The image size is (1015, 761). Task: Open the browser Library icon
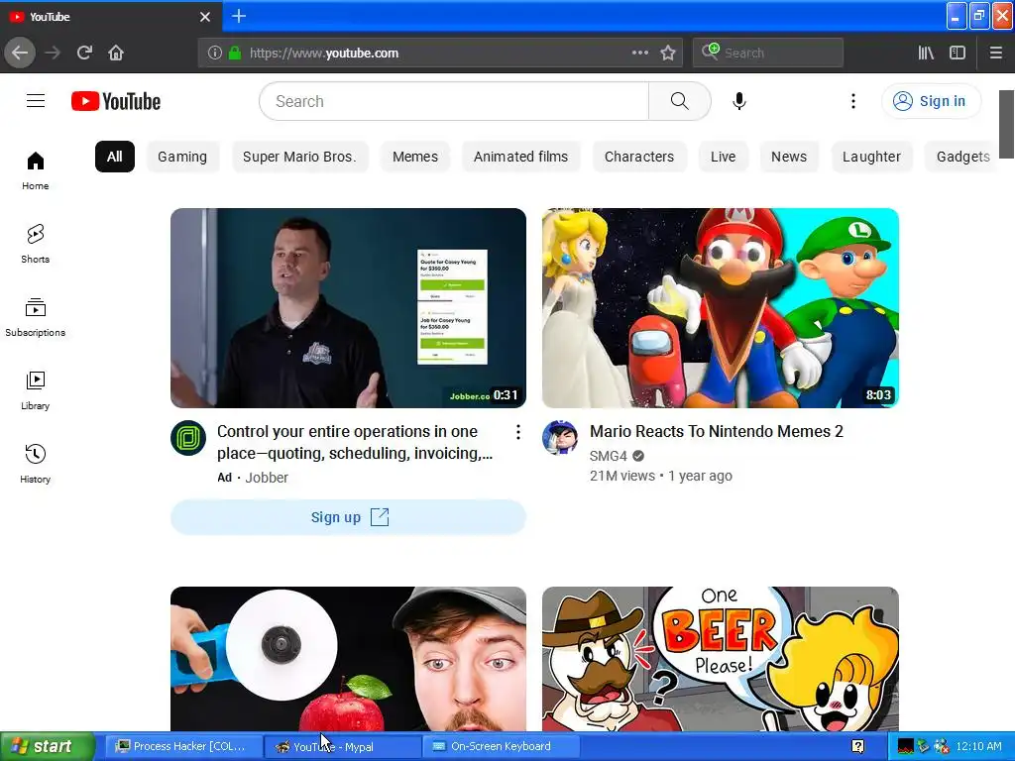click(x=926, y=53)
